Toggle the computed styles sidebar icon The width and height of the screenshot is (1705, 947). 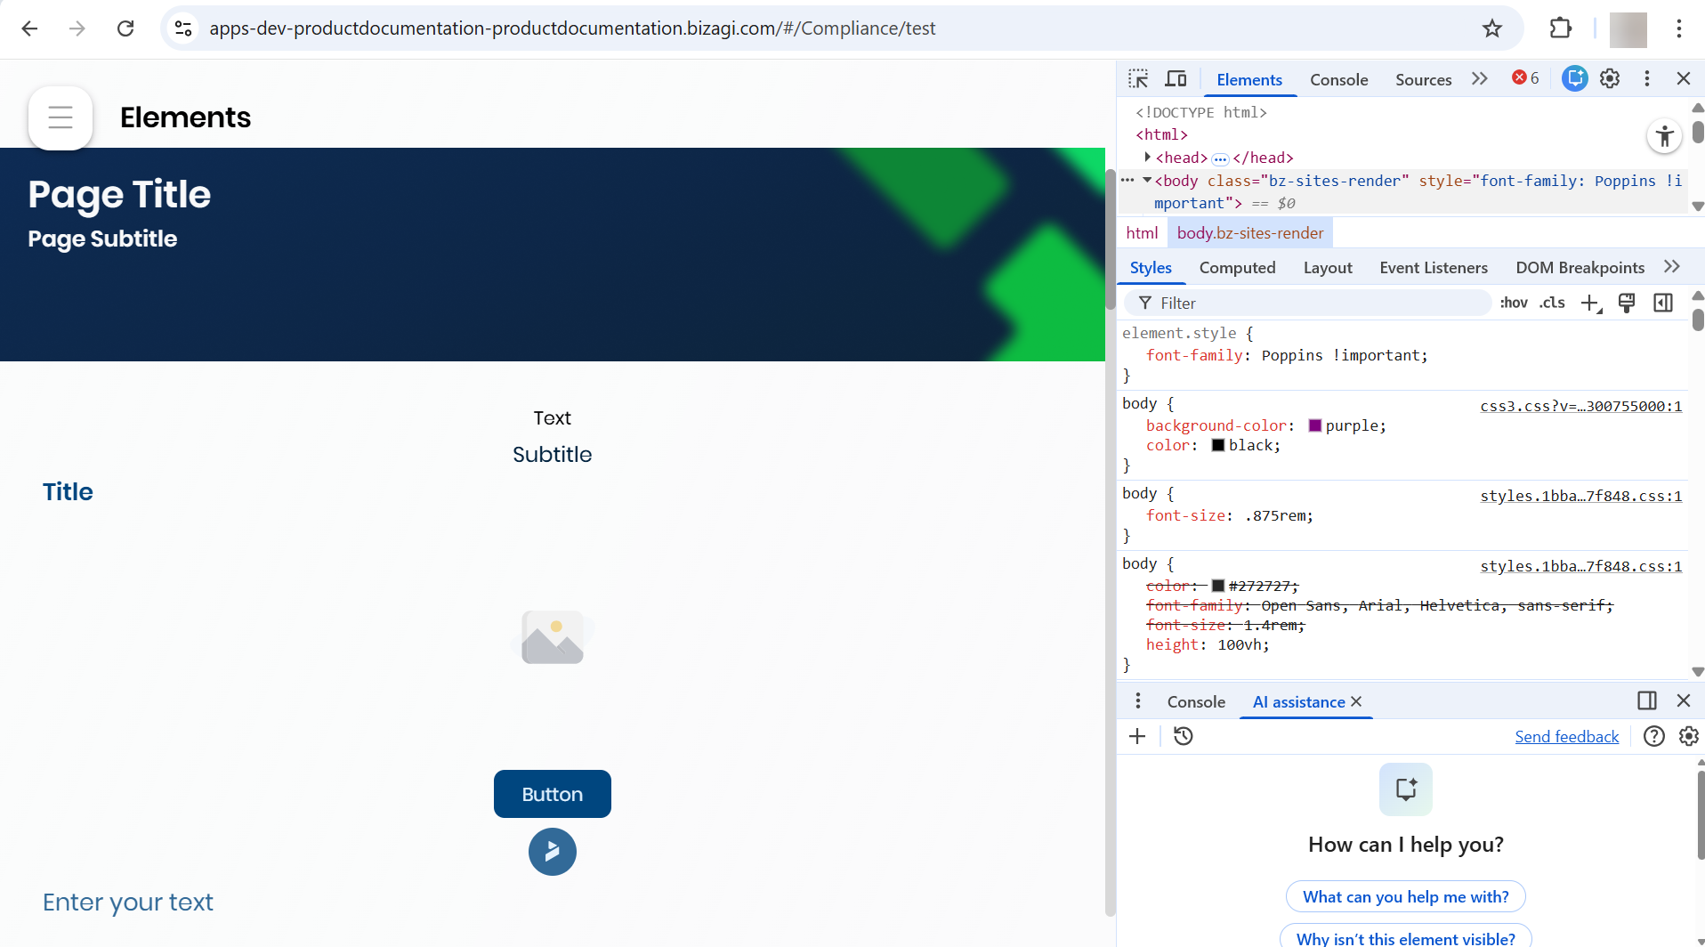tap(1662, 304)
